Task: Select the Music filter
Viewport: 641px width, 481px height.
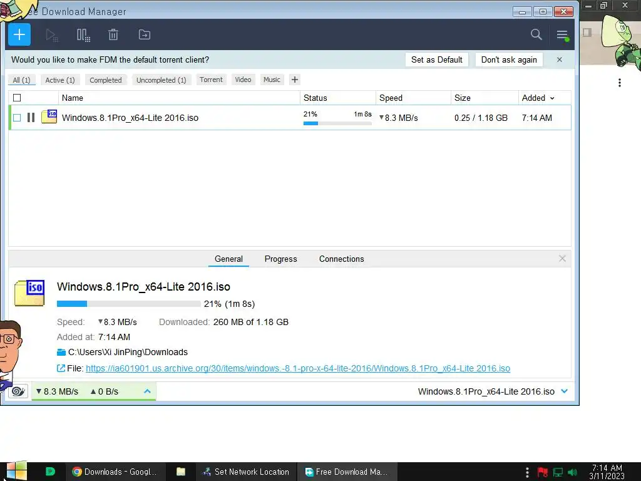Action: 272,80
